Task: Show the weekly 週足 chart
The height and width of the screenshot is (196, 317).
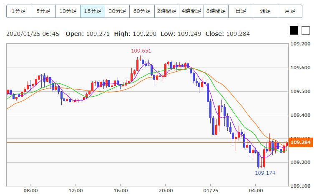Action: [265, 11]
